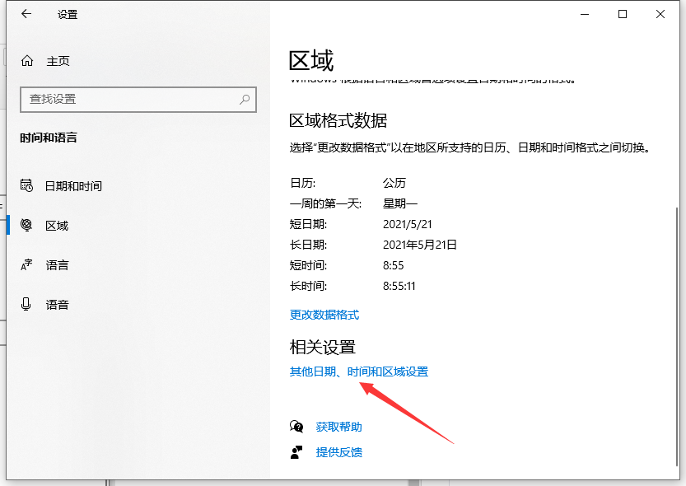Go to 主页 label
Screen dimensions: 686x486
(x=58, y=61)
